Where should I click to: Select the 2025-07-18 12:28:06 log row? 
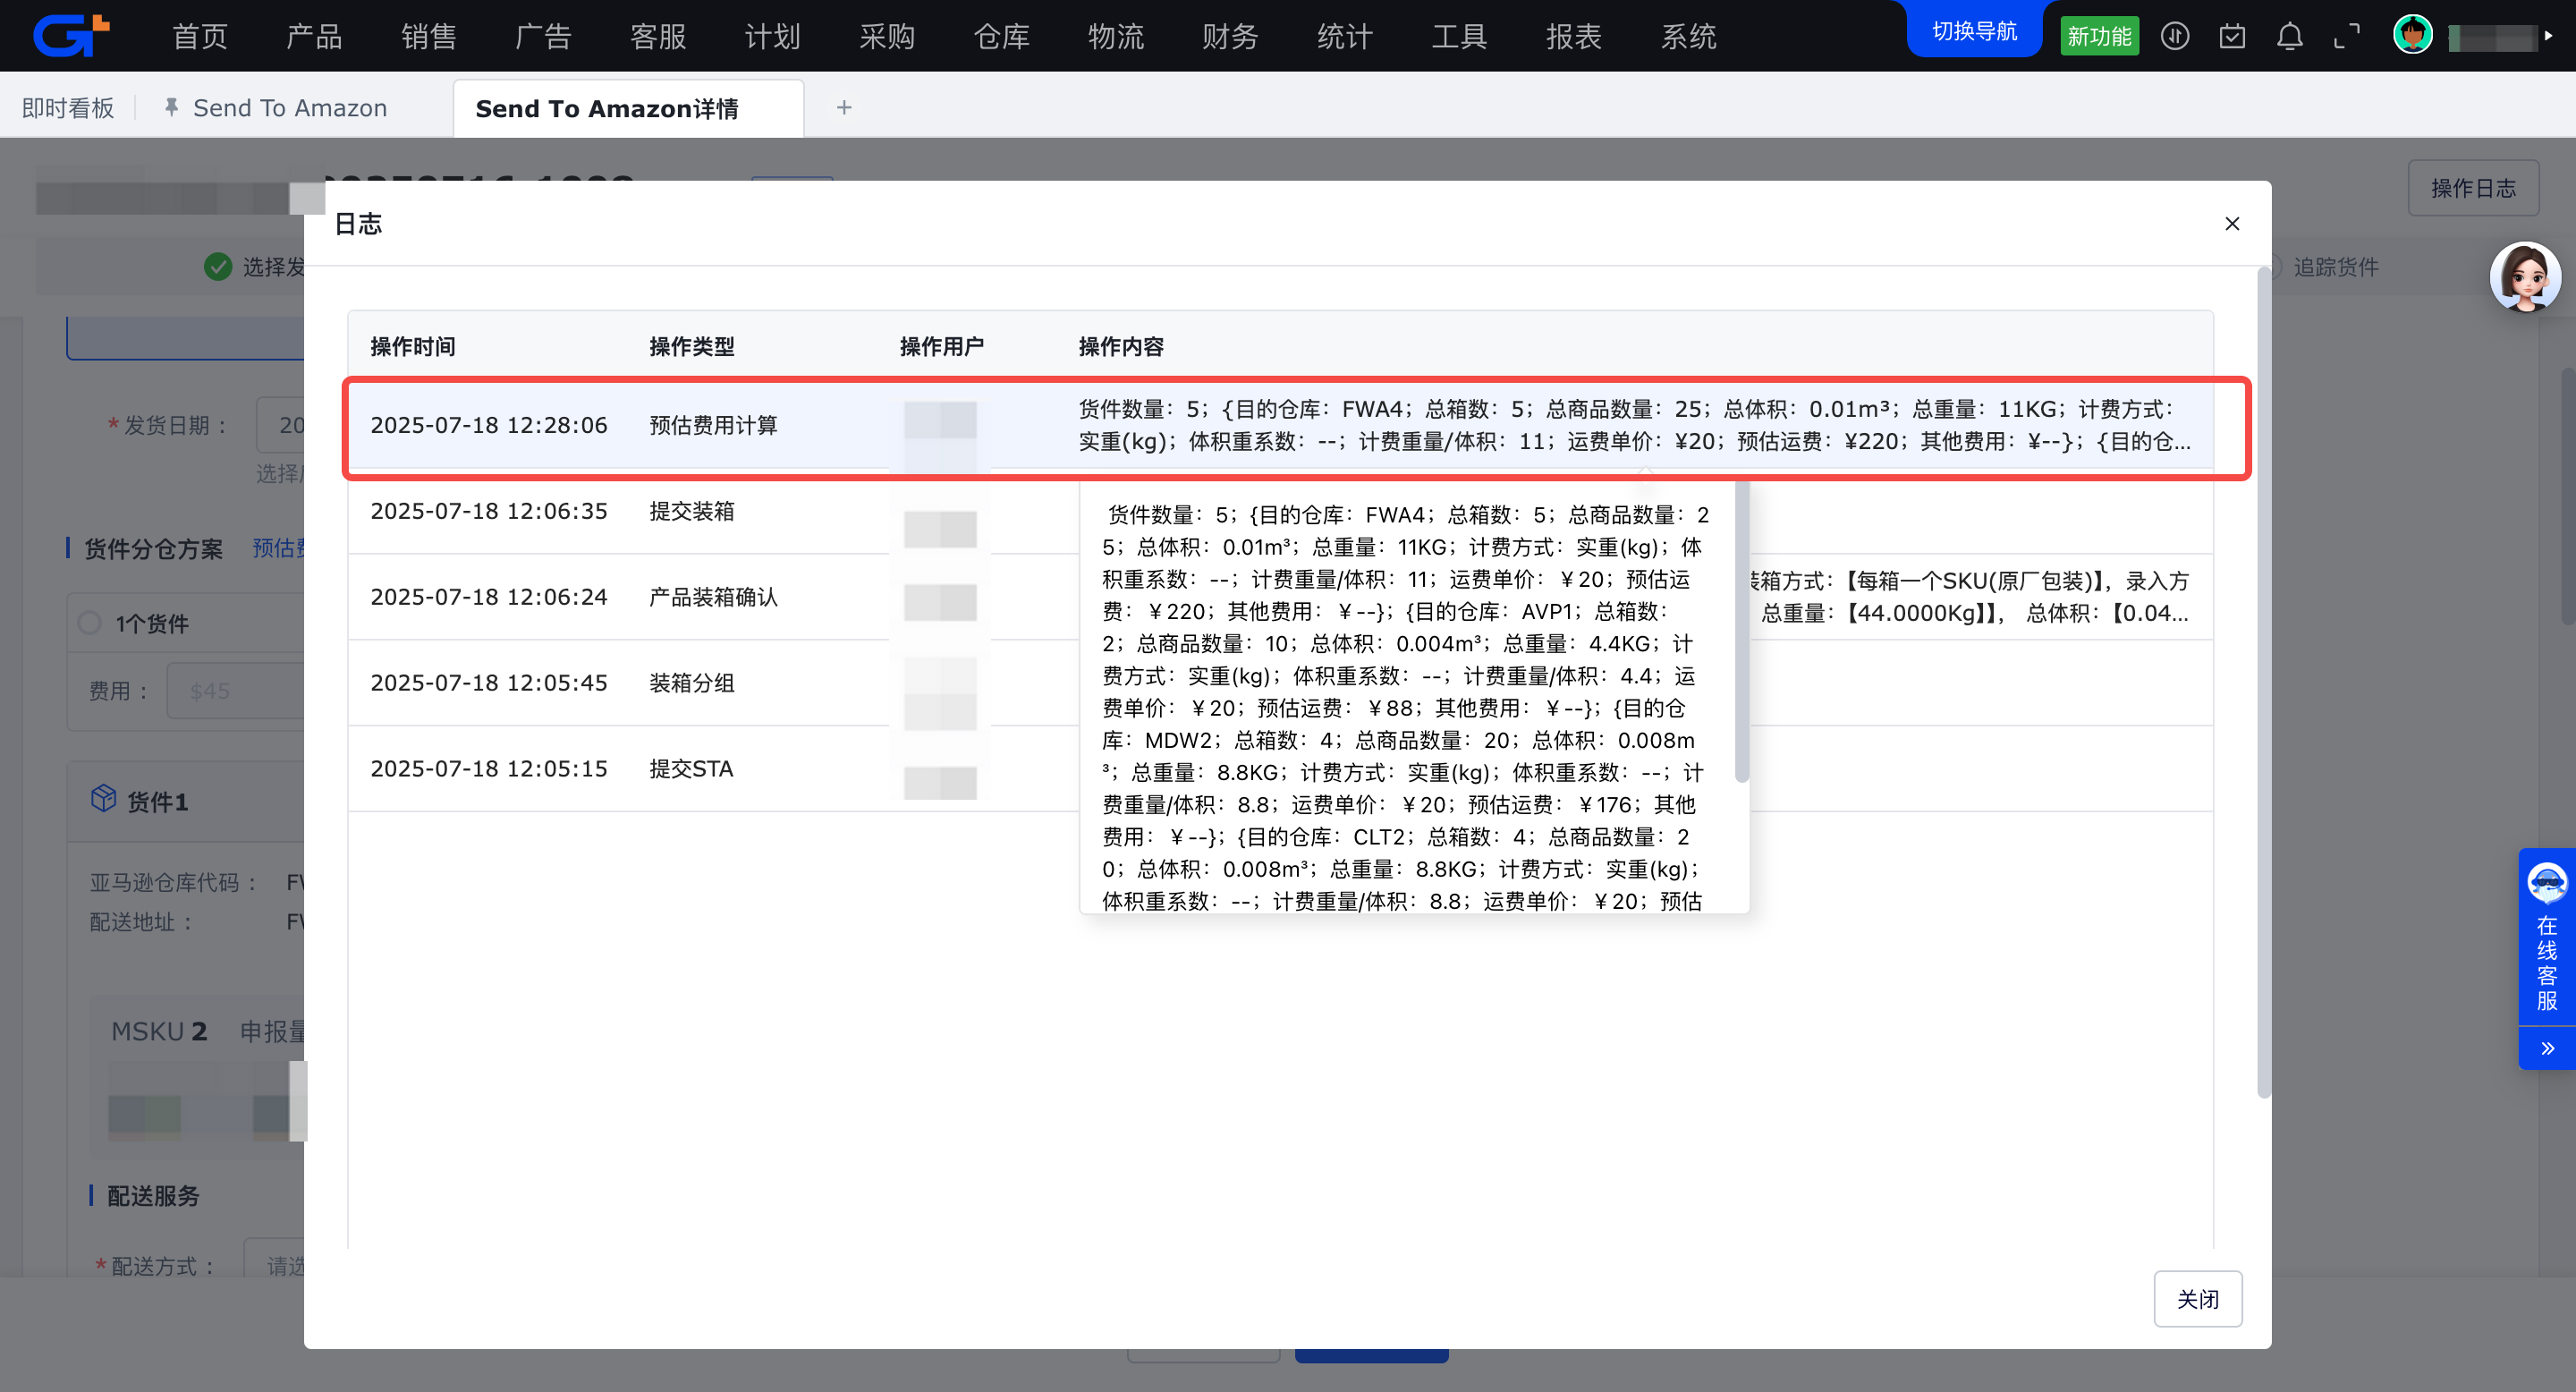[1280, 425]
